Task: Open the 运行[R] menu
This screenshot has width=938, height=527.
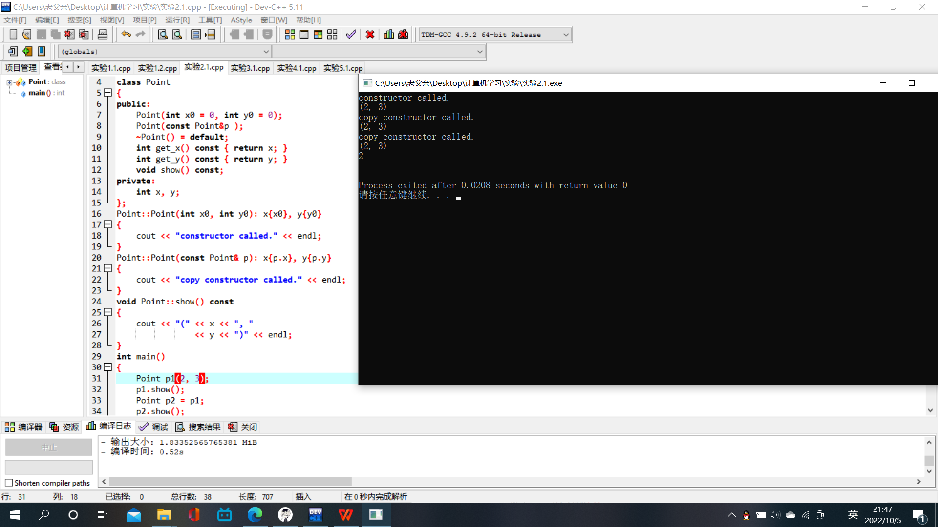Action: tap(177, 20)
